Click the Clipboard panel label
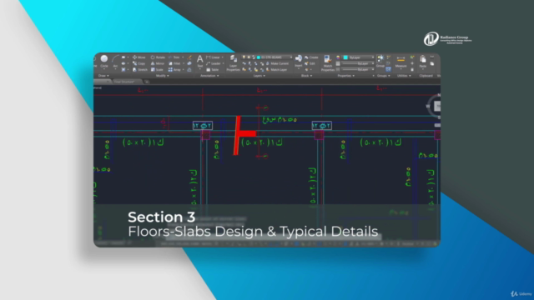 (x=426, y=76)
